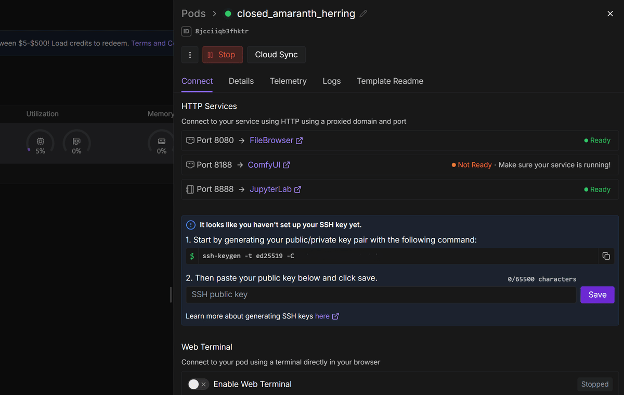Copy the ssh-keygen command
Image resolution: width=624 pixels, height=395 pixels.
point(606,256)
